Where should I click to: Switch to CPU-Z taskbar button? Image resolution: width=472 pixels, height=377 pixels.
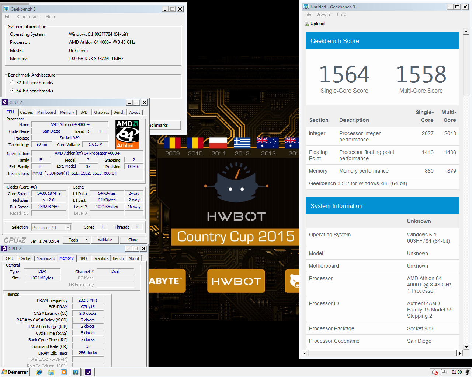click(x=88, y=372)
